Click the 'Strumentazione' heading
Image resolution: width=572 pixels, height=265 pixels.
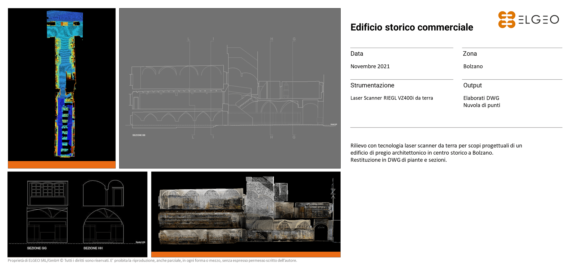(372, 85)
